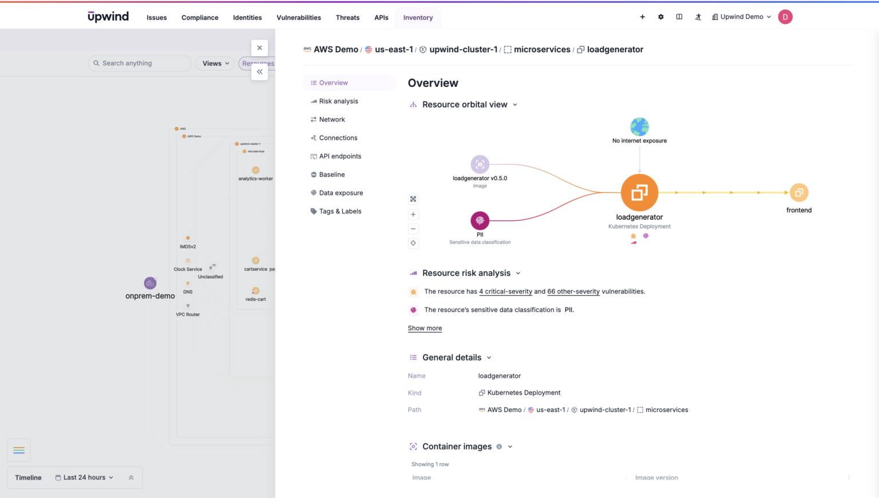Screen dimensions: 879x498
Task: Click the Search anything field
Action: pyautogui.click(x=139, y=63)
